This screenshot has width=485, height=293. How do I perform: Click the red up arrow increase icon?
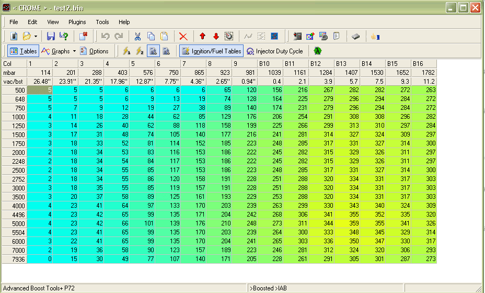(x=203, y=36)
